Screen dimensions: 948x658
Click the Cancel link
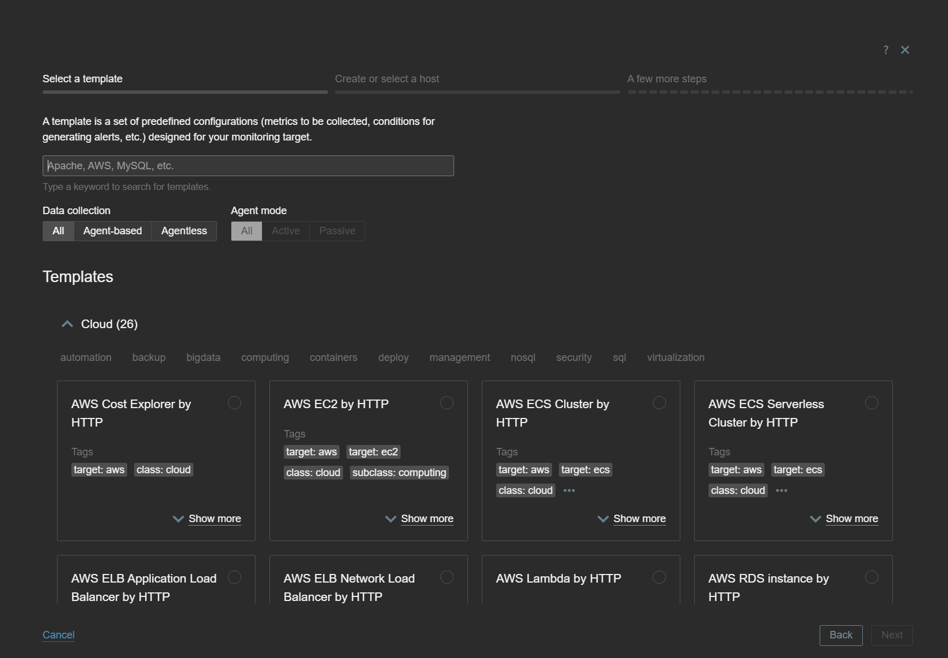pyautogui.click(x=59, y=635)
